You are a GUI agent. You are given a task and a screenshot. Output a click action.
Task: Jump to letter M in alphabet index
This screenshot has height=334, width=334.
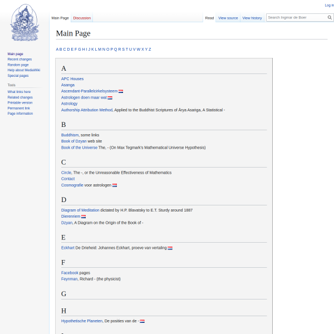point(100,50)
